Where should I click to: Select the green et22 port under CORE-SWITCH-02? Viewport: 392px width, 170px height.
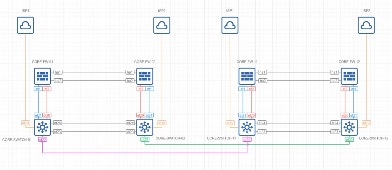coord(145,139)
